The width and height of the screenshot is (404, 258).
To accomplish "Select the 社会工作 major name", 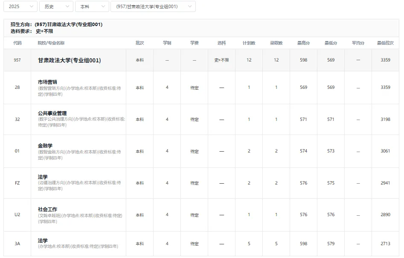I will [x=47, y=209].
